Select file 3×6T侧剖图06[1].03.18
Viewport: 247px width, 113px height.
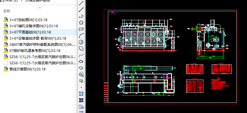[28, 20]
